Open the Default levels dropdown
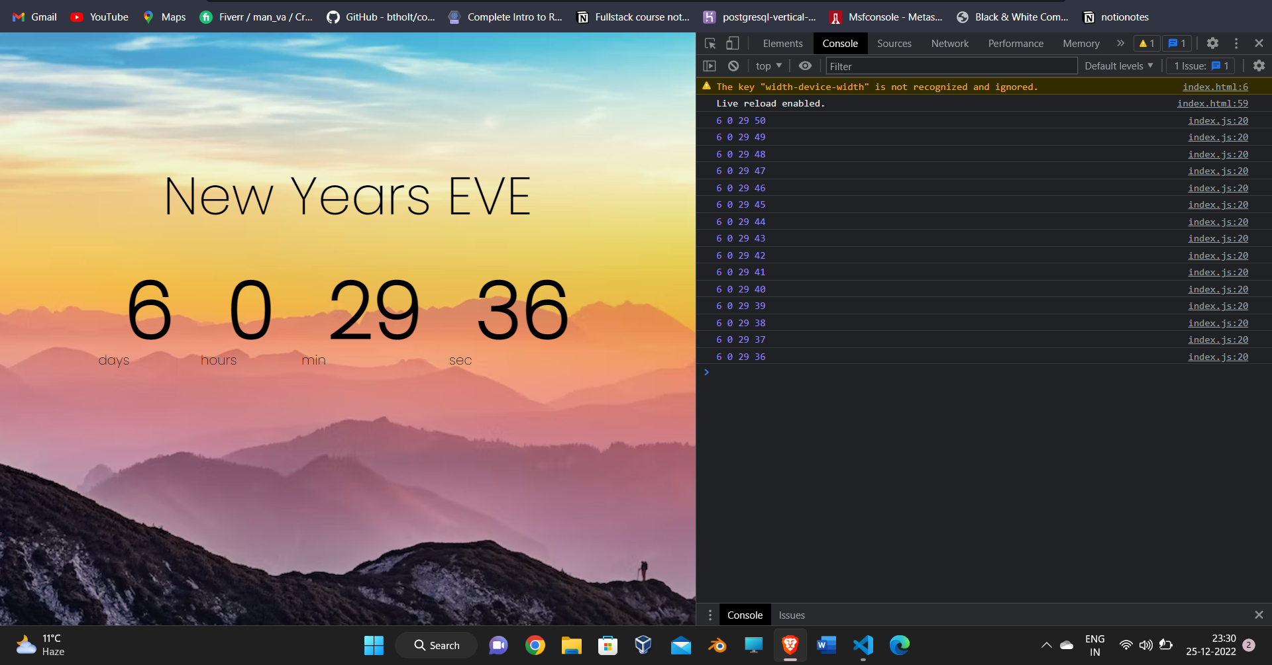This screenshot has width=1272, height=665. tap(1118, 66)
